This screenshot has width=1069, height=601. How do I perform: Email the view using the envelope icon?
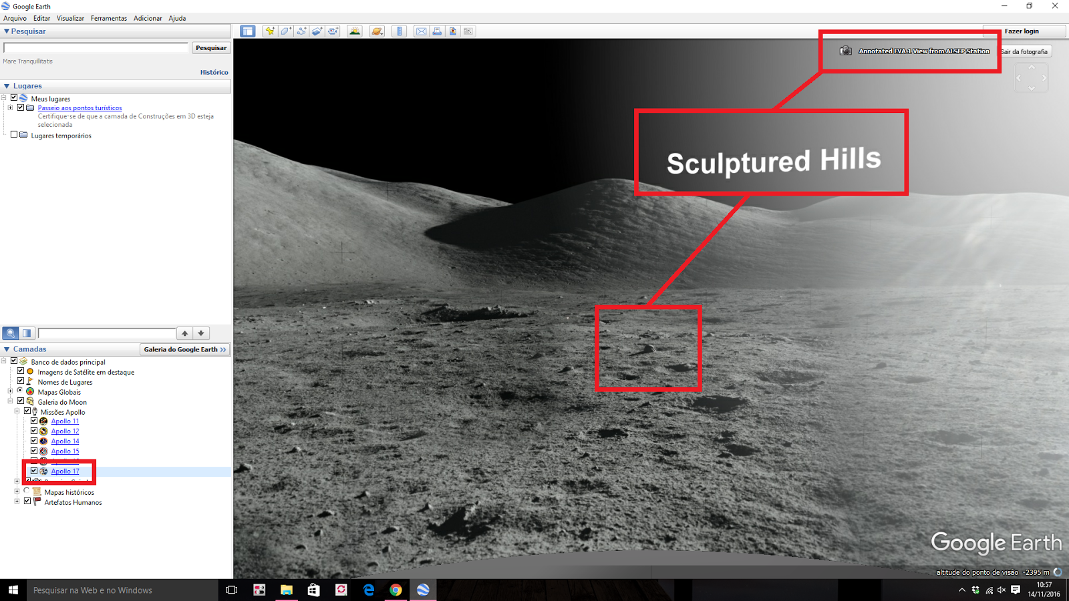421,31
